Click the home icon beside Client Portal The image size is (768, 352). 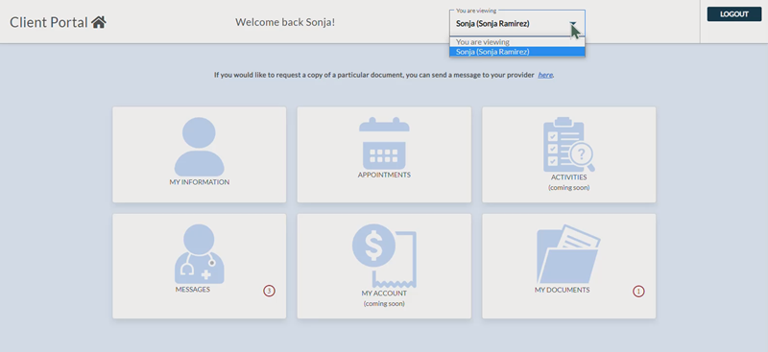point(99,22)
